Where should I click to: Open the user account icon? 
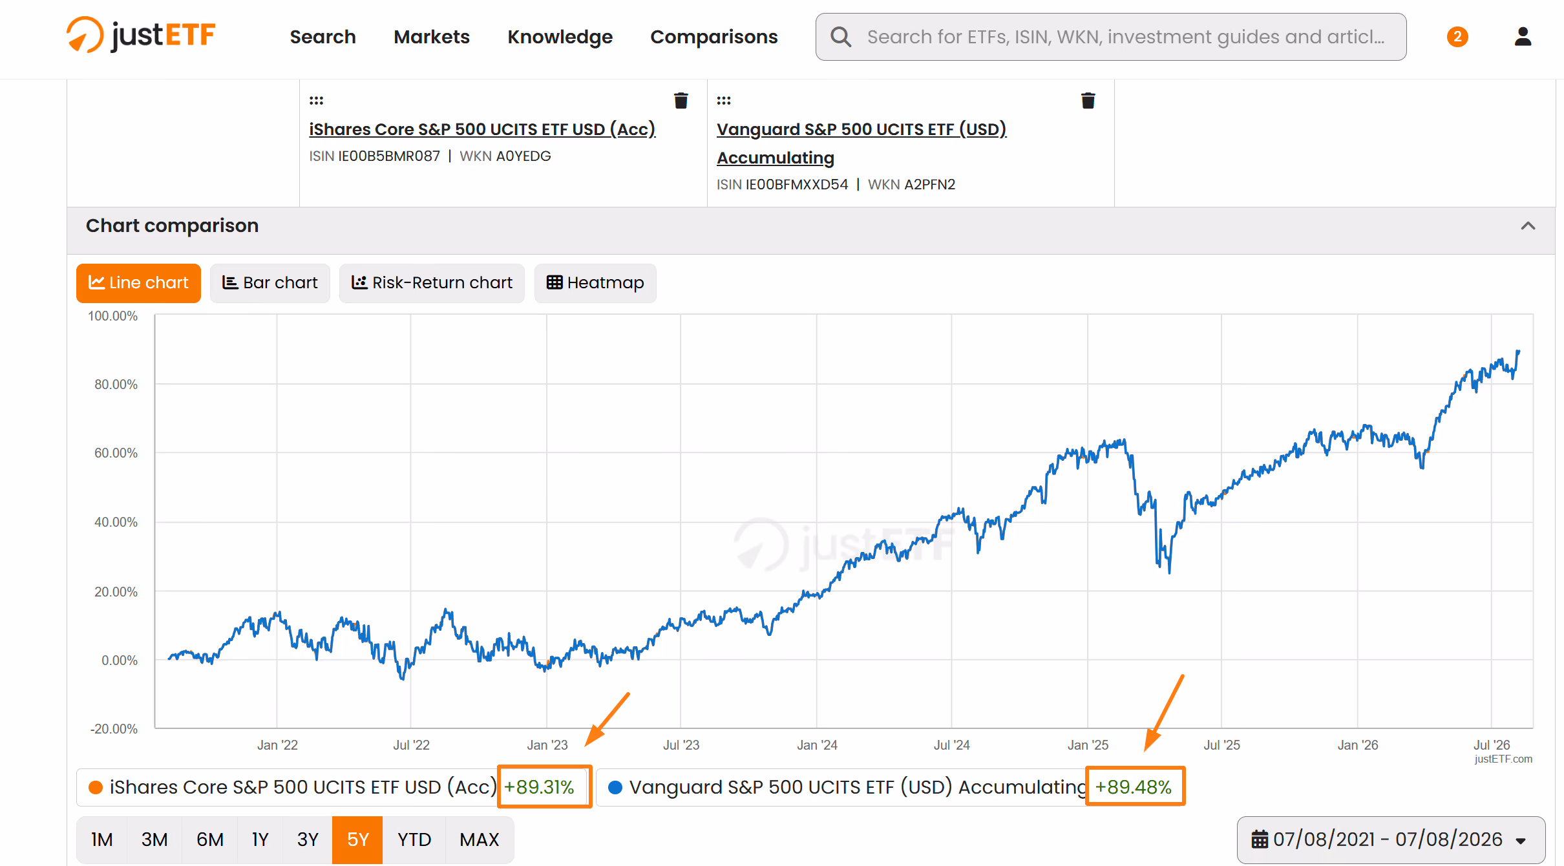[1523, 37]
